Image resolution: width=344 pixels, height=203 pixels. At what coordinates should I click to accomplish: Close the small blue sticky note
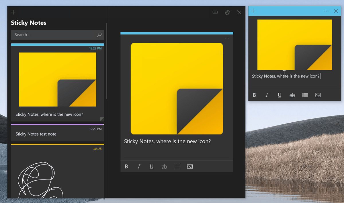click(336, 11)
